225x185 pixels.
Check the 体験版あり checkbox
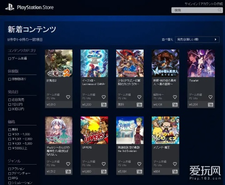tap(10, 79)
